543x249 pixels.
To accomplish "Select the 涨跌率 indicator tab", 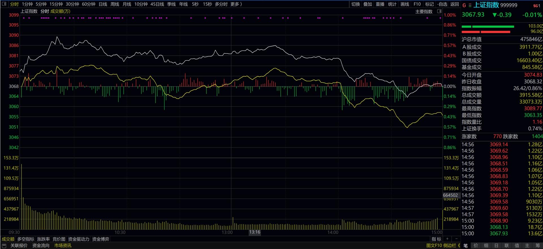I will 43,239.
